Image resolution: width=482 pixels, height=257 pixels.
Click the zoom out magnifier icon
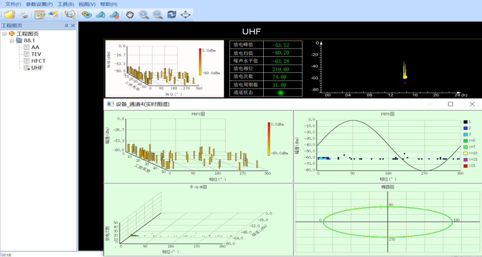tap(158, 14)
